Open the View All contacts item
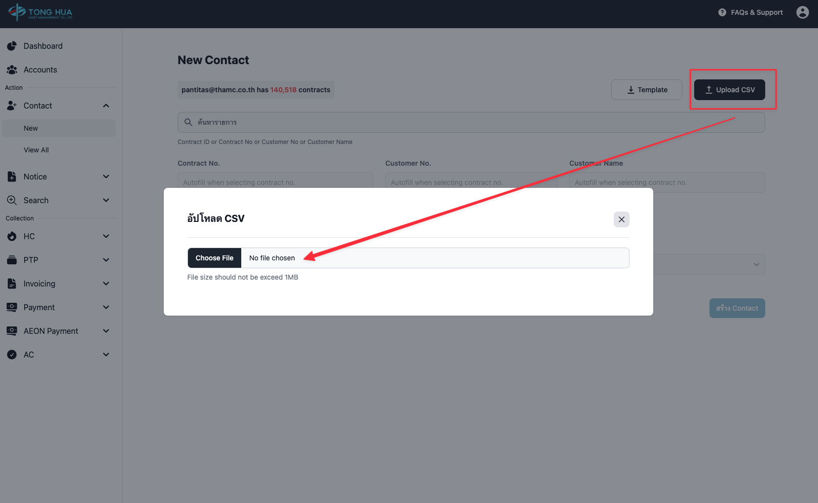 [x=36, y=150]
